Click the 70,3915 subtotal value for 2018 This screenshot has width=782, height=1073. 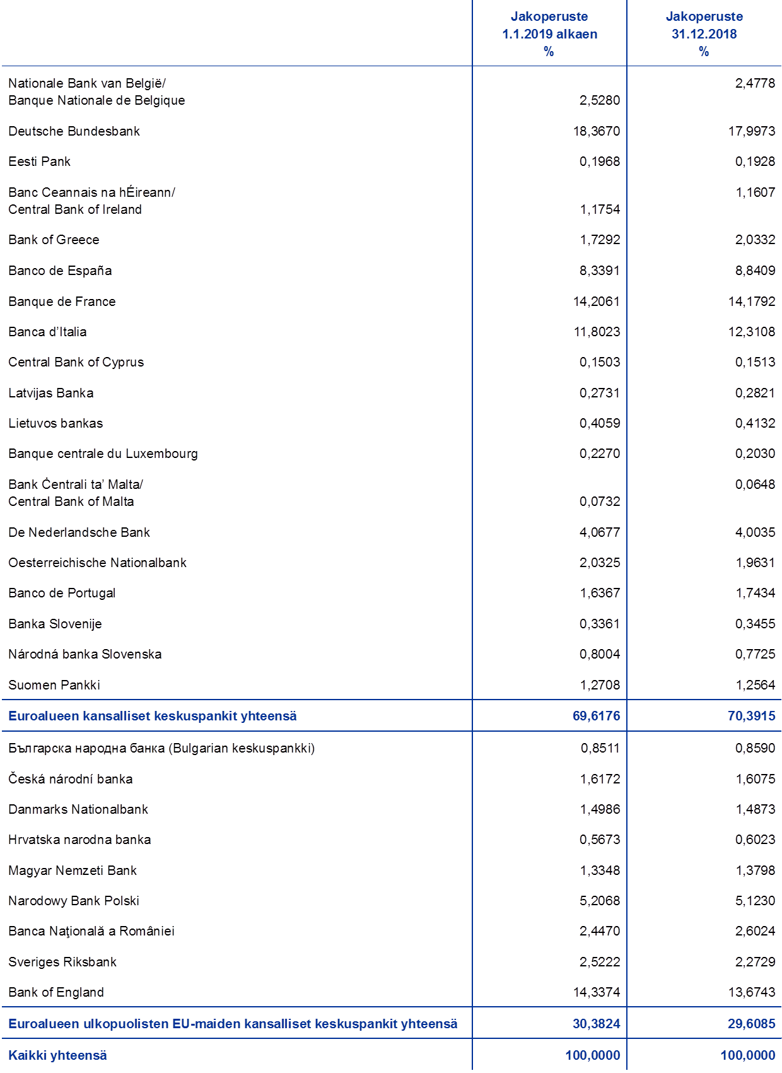point(751,716)
